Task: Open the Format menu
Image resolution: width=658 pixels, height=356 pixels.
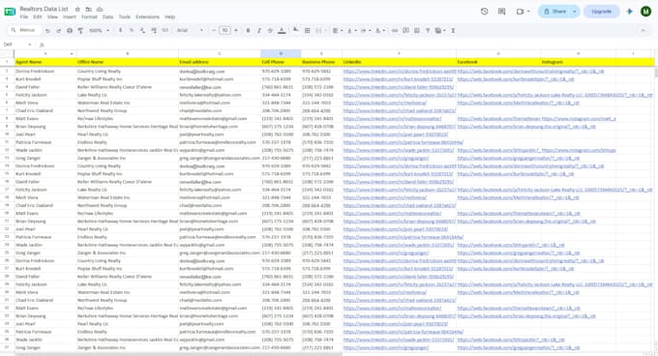Action: click(89, 17)
